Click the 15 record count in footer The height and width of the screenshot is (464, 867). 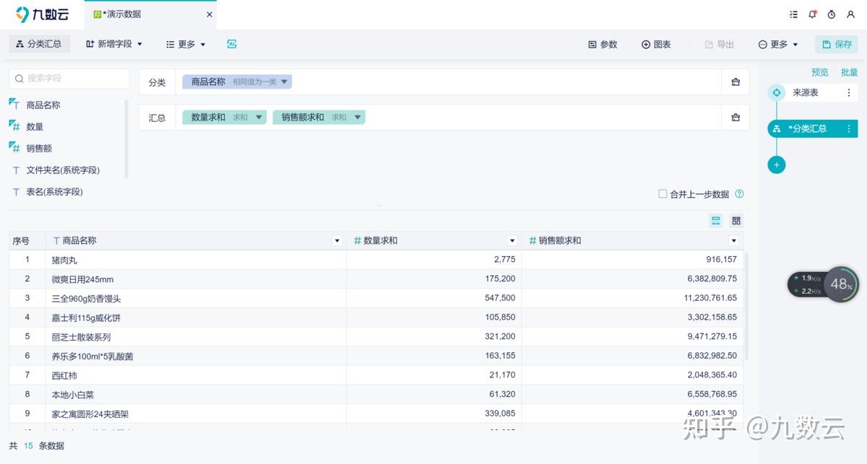[28, 446]
